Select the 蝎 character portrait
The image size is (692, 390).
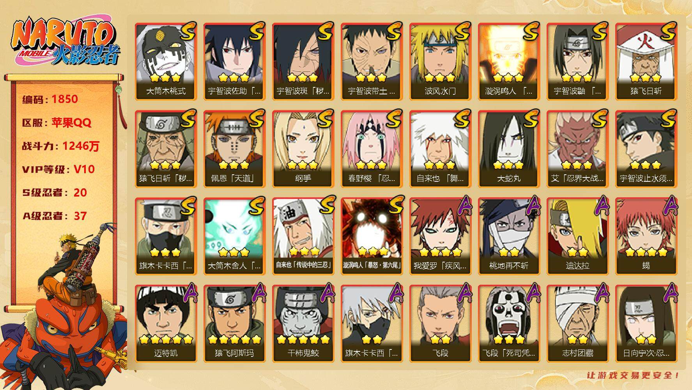646,236
